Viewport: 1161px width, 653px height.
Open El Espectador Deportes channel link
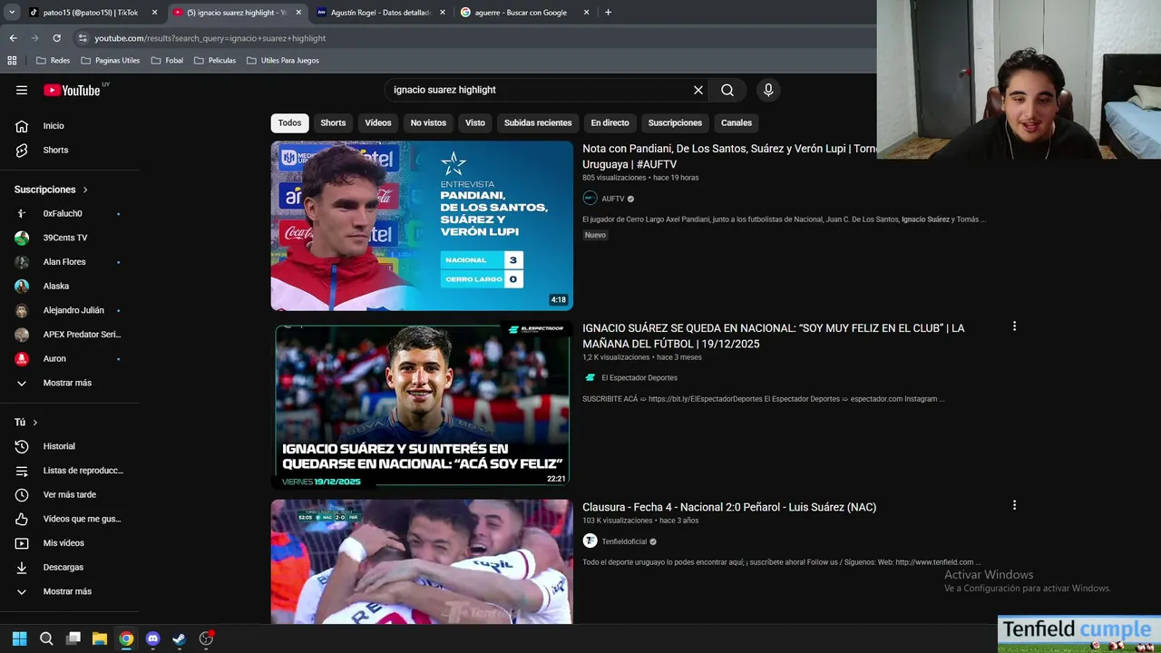[639, 377]
